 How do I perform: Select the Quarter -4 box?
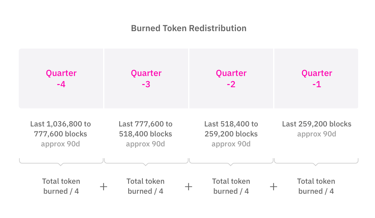click(61, 78)
